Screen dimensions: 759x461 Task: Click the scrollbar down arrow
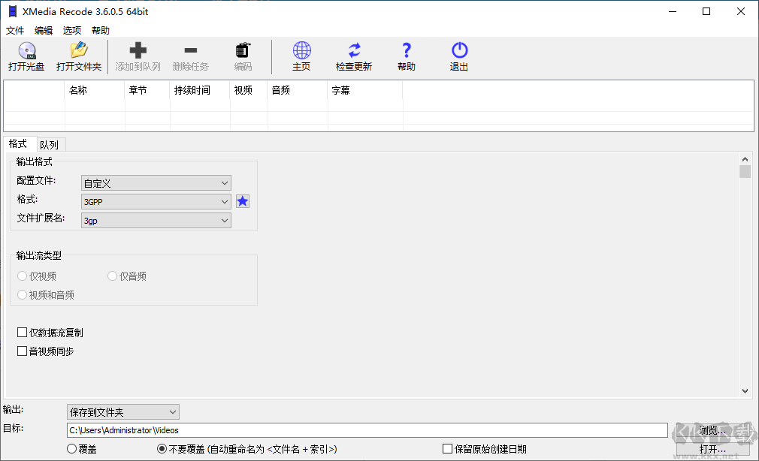(x=745, y=391)
